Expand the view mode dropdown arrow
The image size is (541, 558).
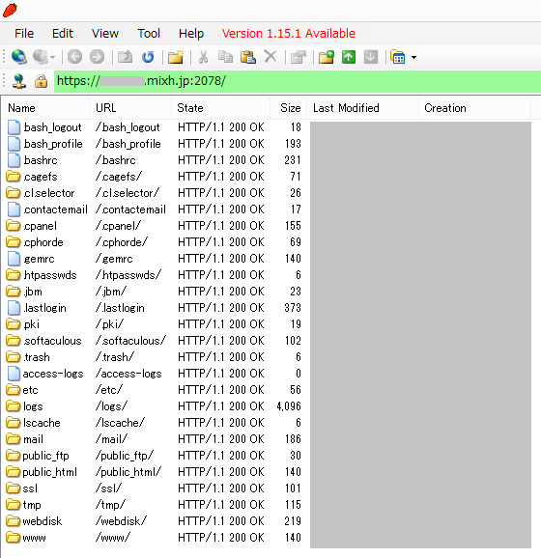coord(413,57)
